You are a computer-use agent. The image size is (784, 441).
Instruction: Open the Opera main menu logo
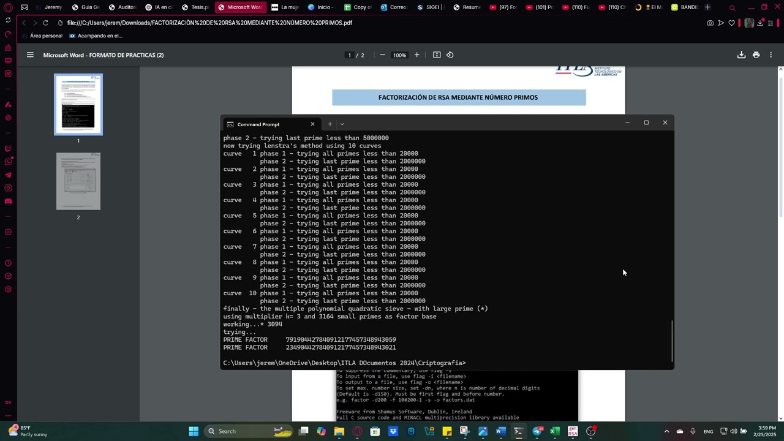[x=8, y=7]
